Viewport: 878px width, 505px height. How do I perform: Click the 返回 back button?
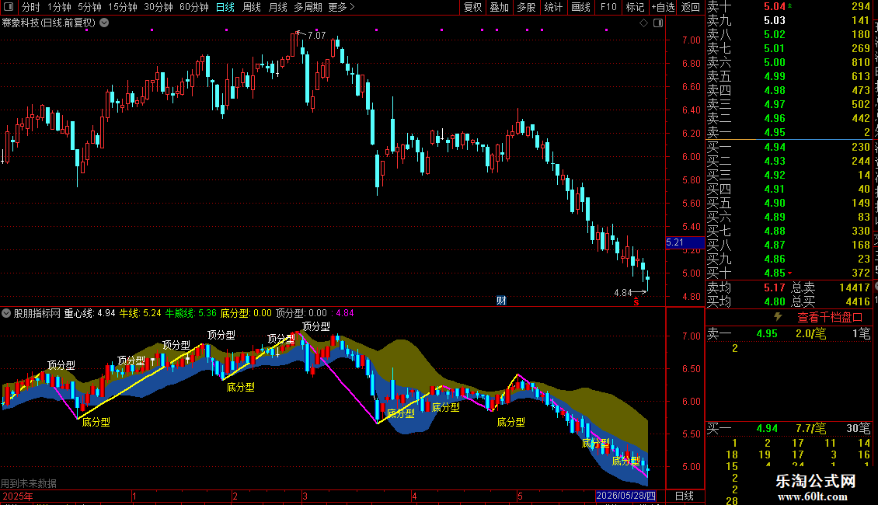pyautogui.click(x=691, y=7)
